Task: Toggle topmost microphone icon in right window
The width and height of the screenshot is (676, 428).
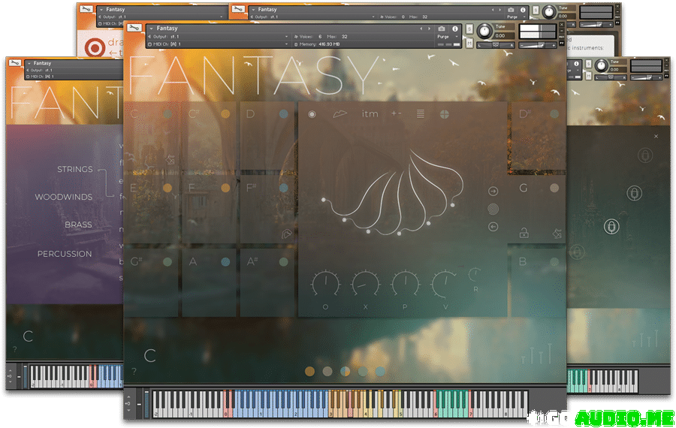Action: coord(645,155)
